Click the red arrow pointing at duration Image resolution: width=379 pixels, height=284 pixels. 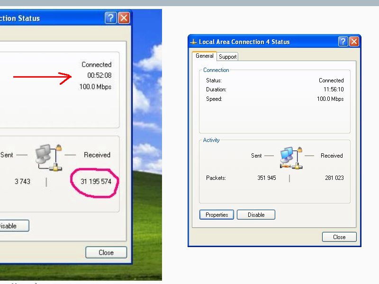point(42,76)
